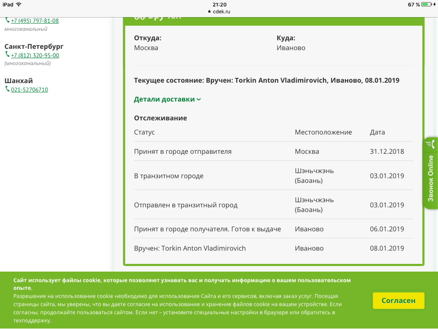Viewport: 438px width, 329px height.
Task: Tap the lock icon in the address bar
Action: coord(210,12)
